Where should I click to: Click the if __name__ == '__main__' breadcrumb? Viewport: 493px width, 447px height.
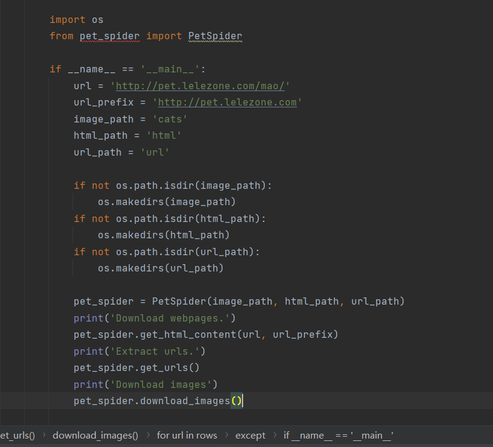(x=339, y=435)
